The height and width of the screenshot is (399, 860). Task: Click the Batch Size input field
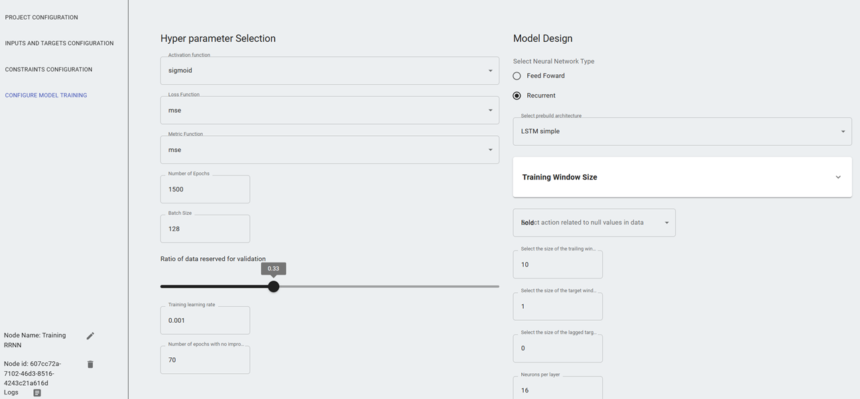(205, 229)
